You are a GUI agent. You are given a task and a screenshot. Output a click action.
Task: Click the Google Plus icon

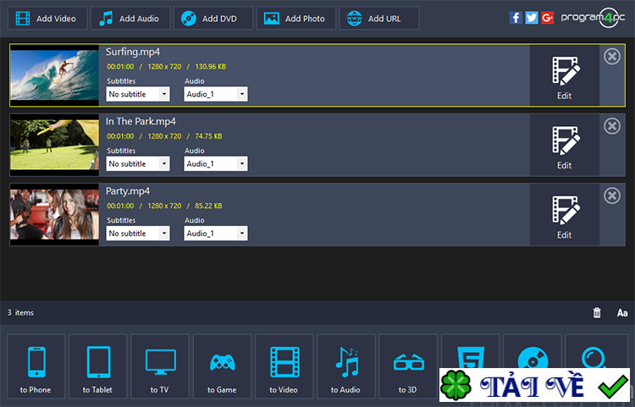coord(548,18)
